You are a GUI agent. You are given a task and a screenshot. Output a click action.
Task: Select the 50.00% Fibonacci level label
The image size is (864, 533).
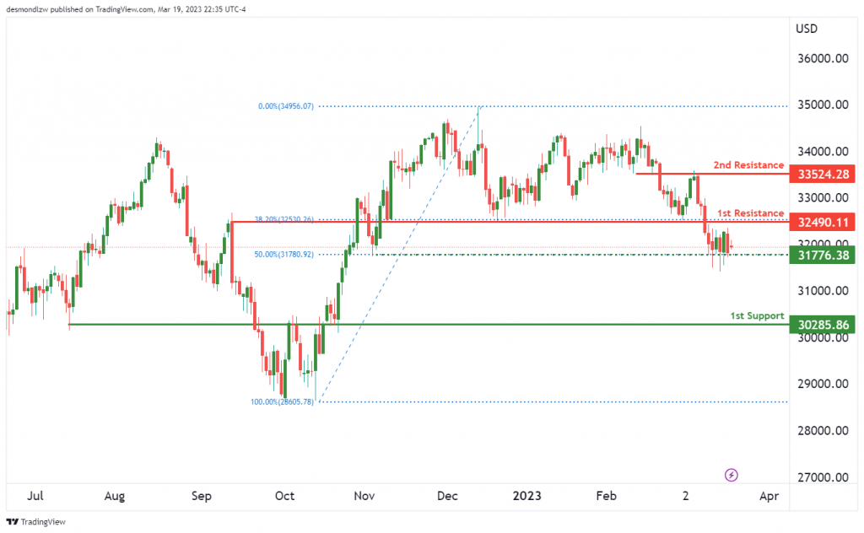click(285, 254)
